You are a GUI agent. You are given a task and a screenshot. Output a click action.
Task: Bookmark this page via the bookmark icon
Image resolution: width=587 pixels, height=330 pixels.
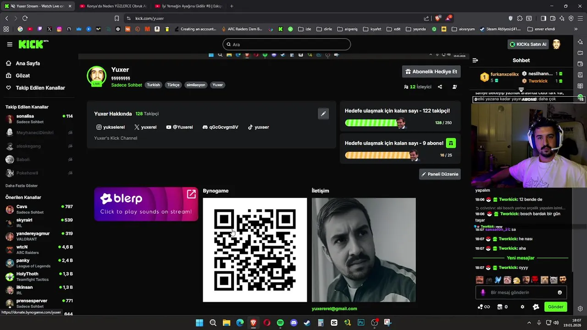[x=116, y=18]
